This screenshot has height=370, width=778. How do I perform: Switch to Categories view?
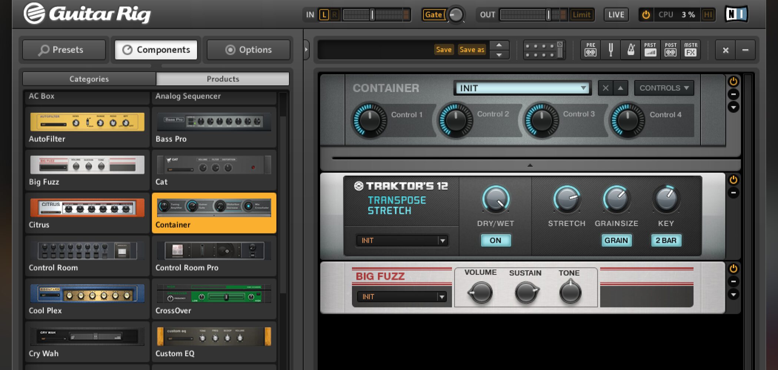click(x=89, y=79)
